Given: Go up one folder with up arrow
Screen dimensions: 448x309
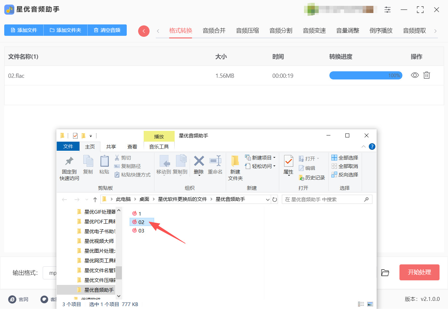Looking at the screenshot, I should point(95,200).
